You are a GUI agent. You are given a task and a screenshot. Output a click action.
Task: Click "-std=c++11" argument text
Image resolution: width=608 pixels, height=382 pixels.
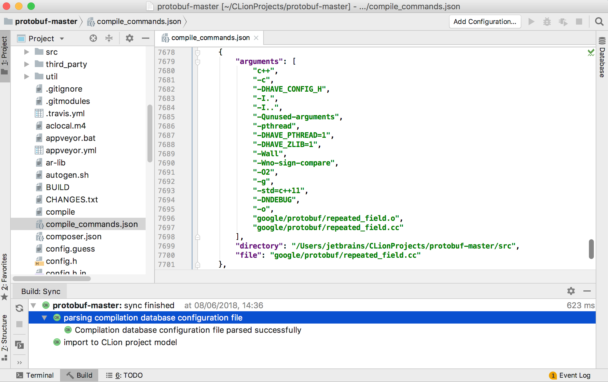pos(278,191)
